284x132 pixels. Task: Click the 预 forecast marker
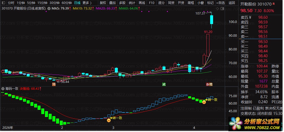(54, 84)
